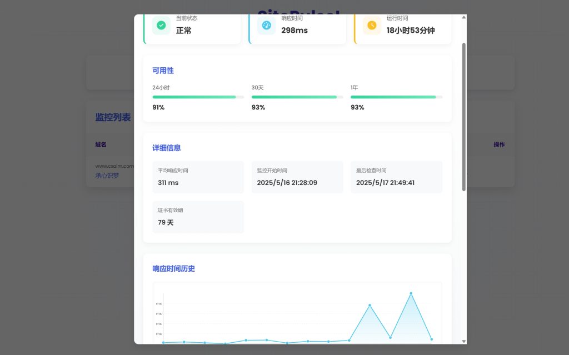Click the modal scrollbar up arrow

(464, 18)
